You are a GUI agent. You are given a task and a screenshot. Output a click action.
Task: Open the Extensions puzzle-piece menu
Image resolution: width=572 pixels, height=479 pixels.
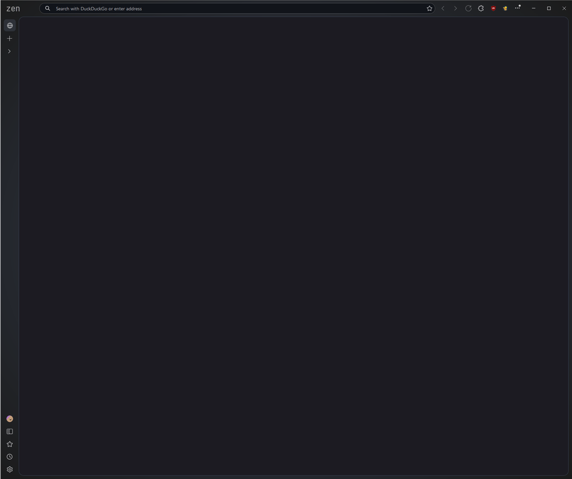coord(481,8)
